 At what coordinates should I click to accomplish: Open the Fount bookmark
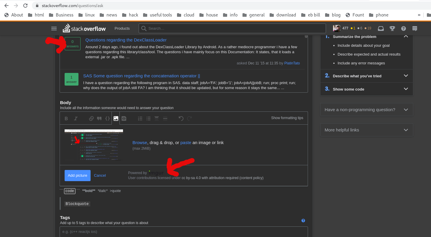[355, 15]
